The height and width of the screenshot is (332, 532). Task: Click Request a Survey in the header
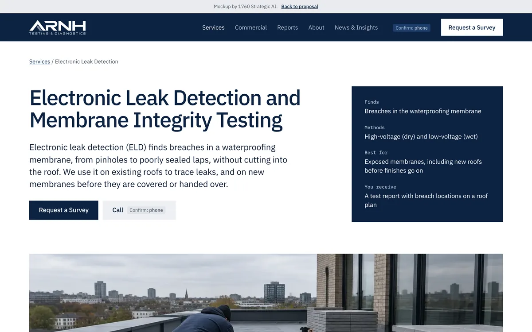point(472,27)
